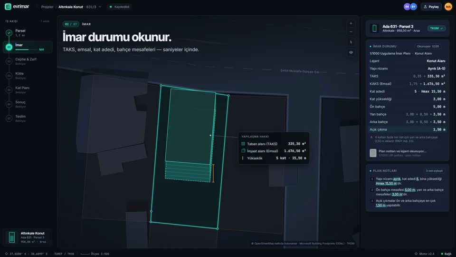Click the 06 Sonuç step circle
This screenshot has height=257, width=456.
pyautogui.click(x=9, y=104)
